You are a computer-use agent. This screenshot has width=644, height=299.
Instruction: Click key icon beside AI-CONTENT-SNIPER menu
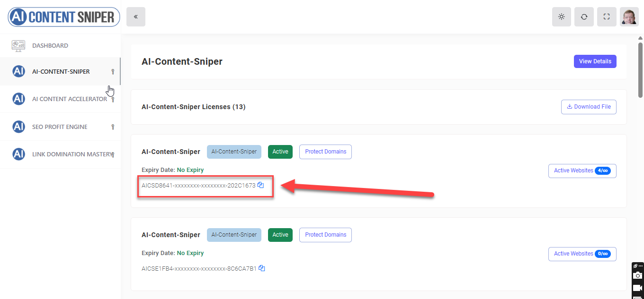(113, 72)
